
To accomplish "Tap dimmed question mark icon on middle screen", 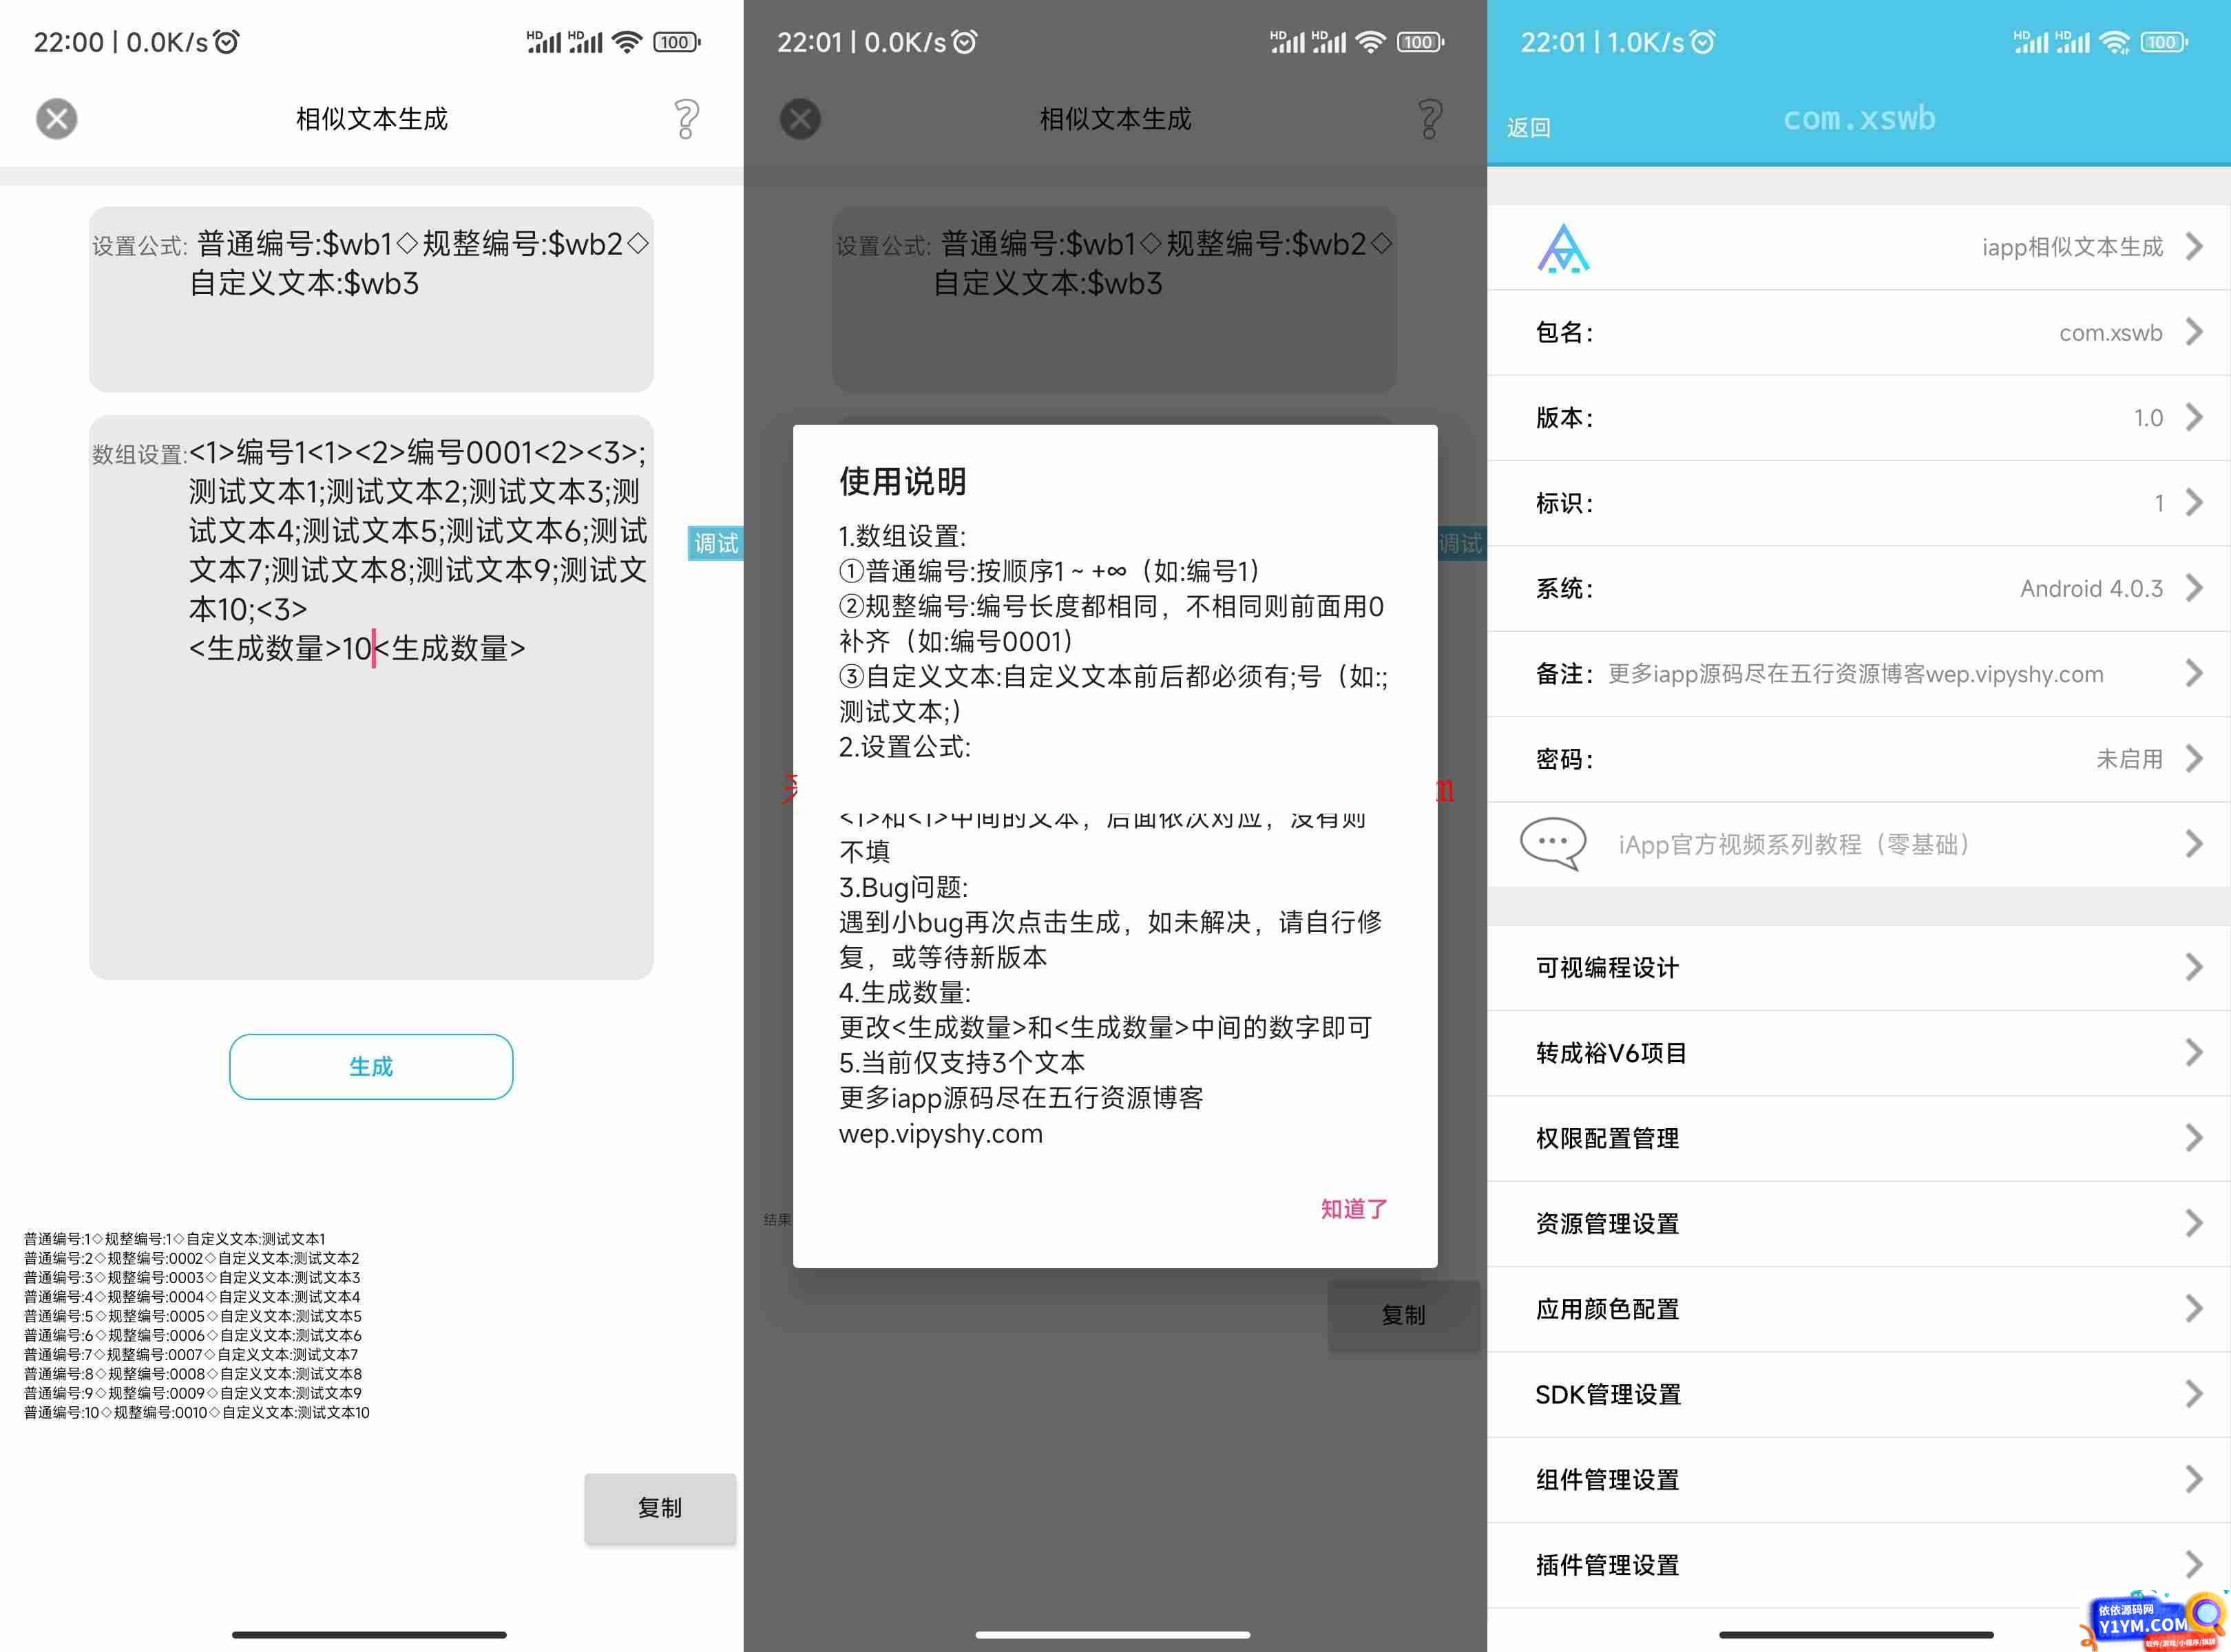I will [1431, 119].
